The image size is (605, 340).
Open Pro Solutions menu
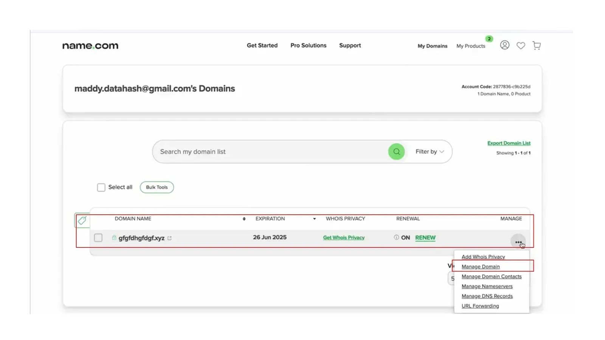point(308,45)
